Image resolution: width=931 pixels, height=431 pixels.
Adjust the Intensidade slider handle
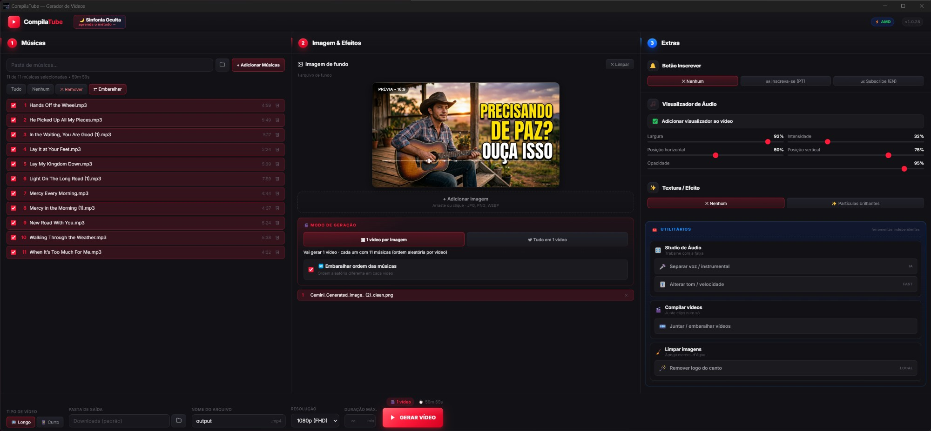coord(827,142)
